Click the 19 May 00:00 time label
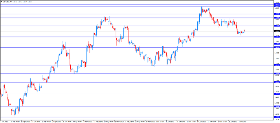Screen dimensions: 280x123 [x=119, y=122]
